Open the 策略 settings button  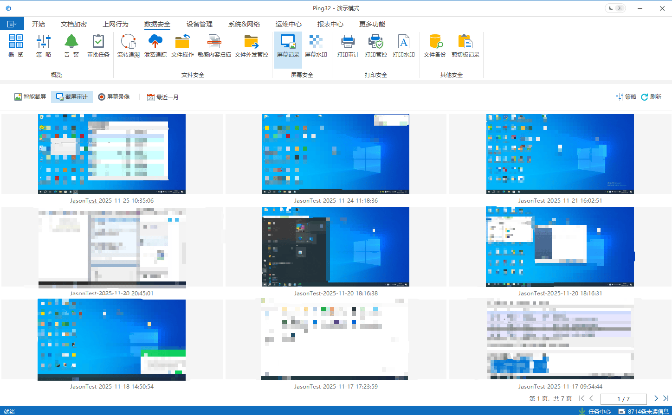pos(626,97)
